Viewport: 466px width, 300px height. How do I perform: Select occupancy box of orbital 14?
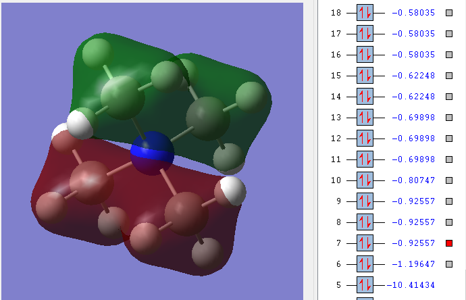coord(365,97)
